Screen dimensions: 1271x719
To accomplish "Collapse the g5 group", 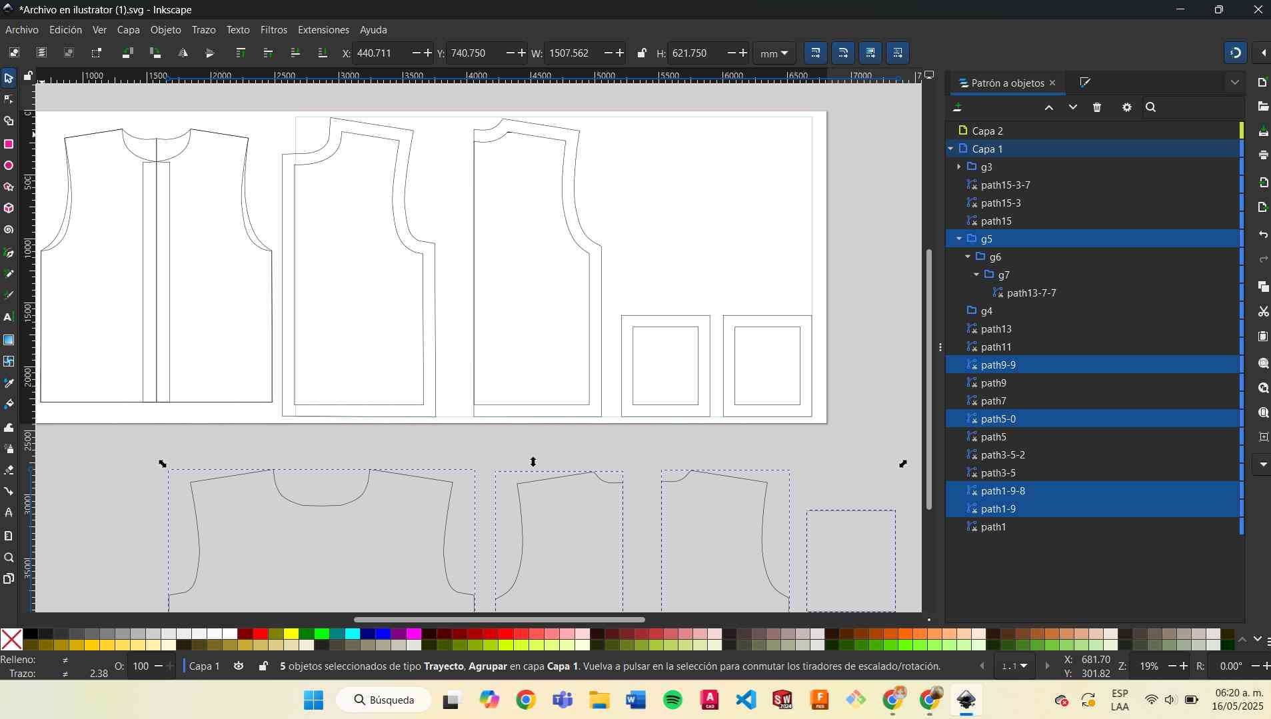I will click(959, 239).
